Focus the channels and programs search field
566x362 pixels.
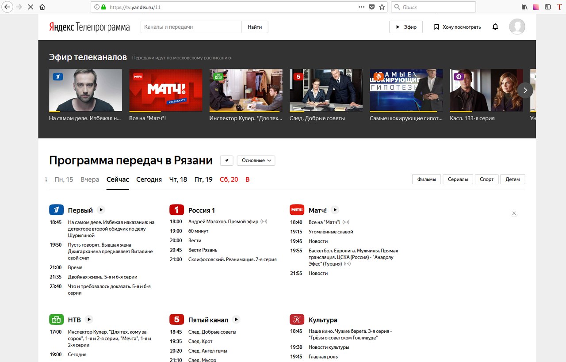(x=191, y=27)
